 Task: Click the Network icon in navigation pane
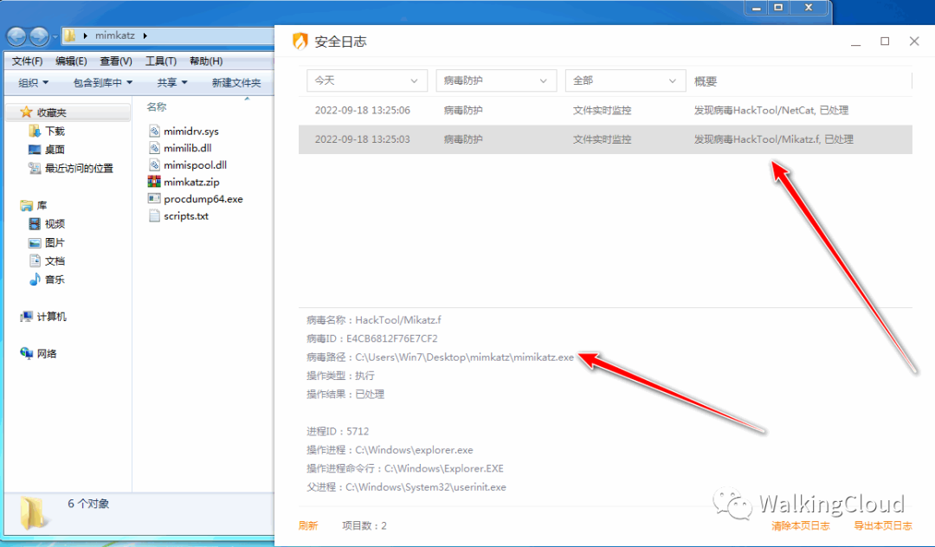[26, 353]
